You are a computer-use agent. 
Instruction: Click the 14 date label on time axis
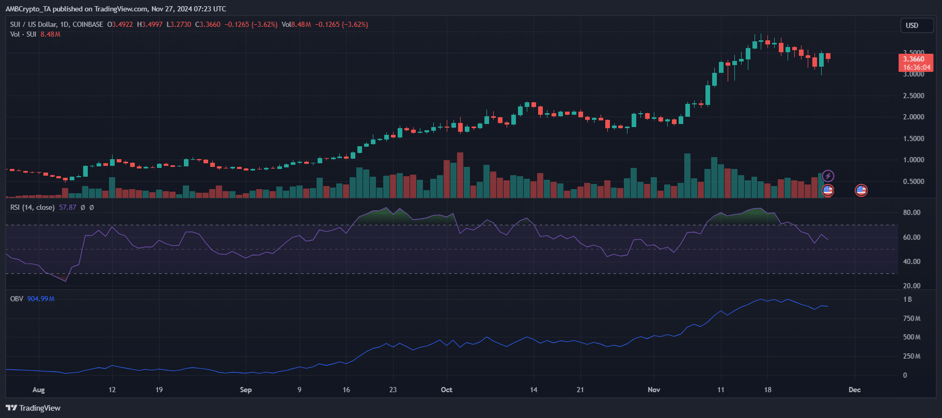click(x=533, y=390)
